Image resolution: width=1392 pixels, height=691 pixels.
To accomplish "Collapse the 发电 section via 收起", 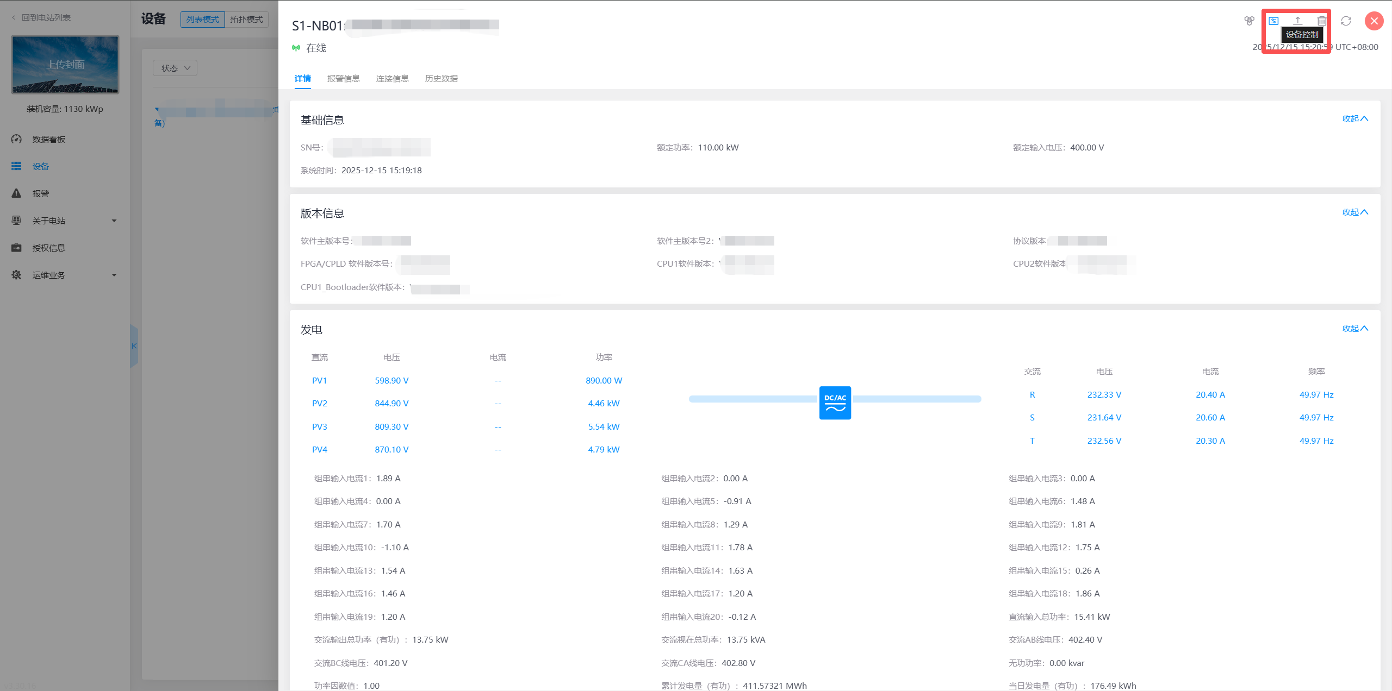I will coord(1354,328).
